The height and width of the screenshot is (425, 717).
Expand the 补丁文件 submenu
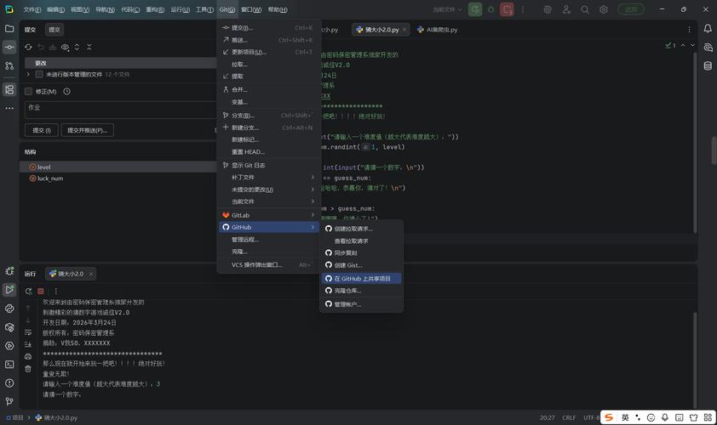(x=268, y=177)
